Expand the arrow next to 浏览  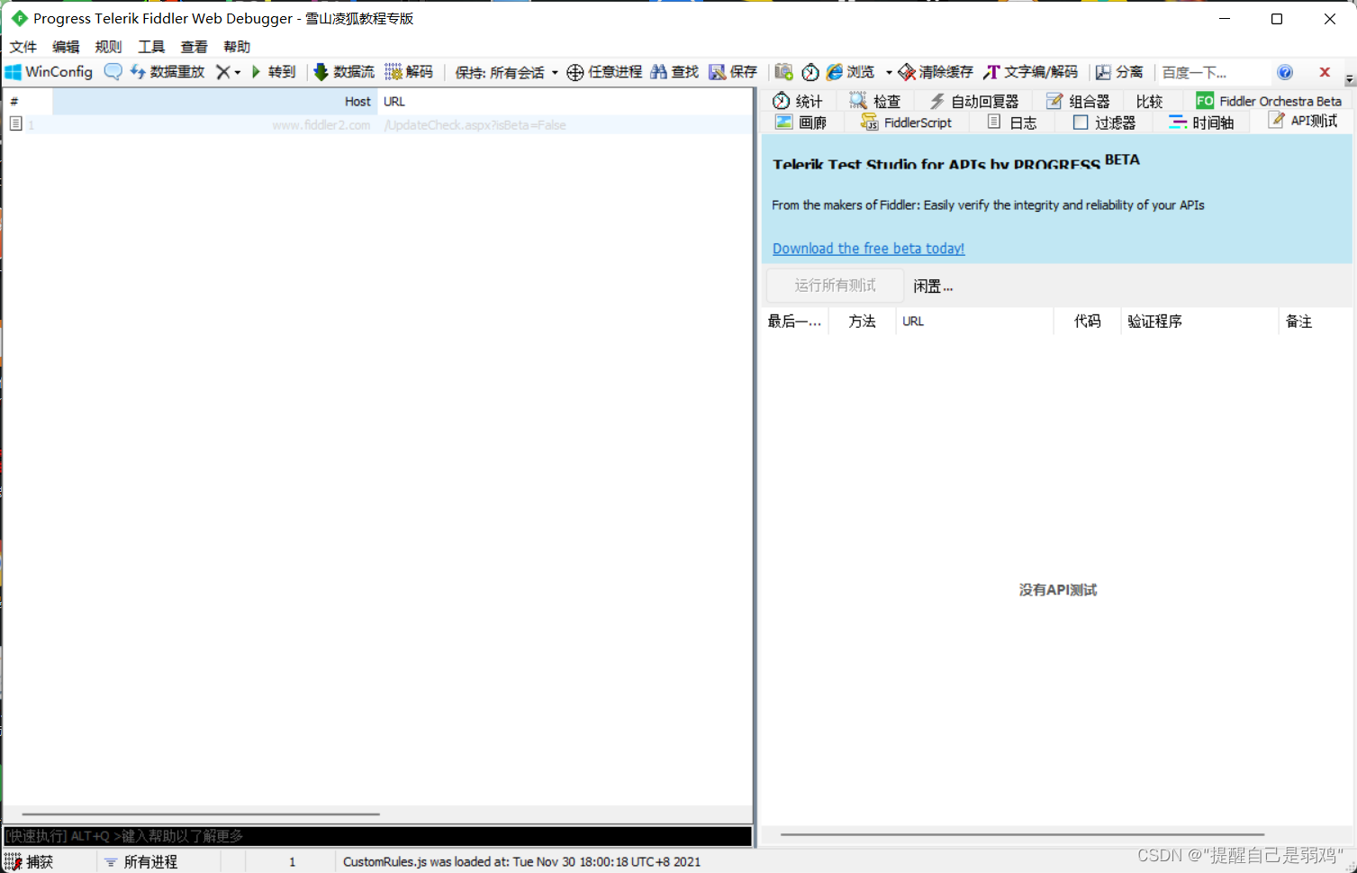click(889, 72)
